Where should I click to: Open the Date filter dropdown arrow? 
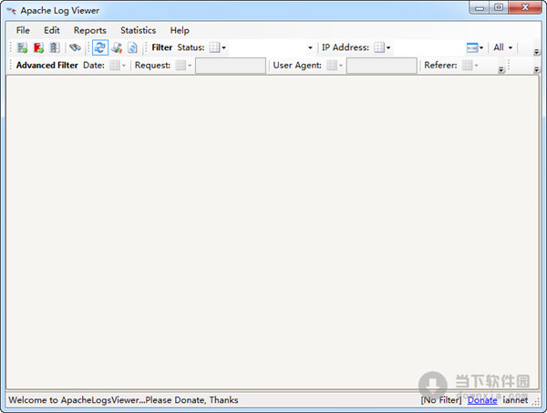(x=123, y=66)
